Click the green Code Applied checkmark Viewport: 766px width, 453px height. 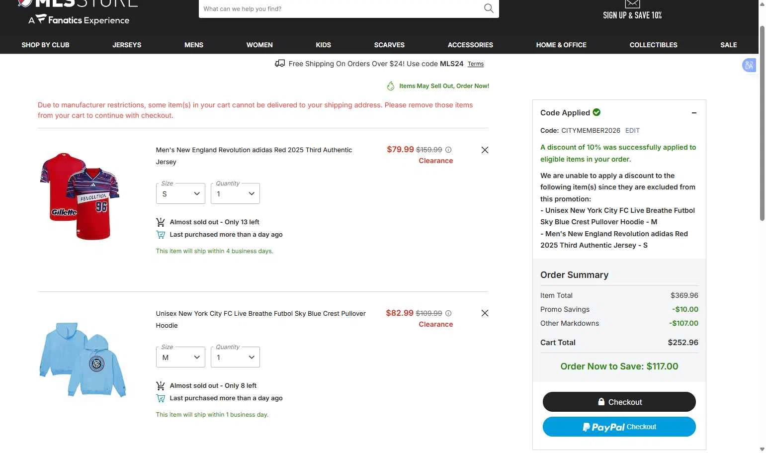pos(596,112)
